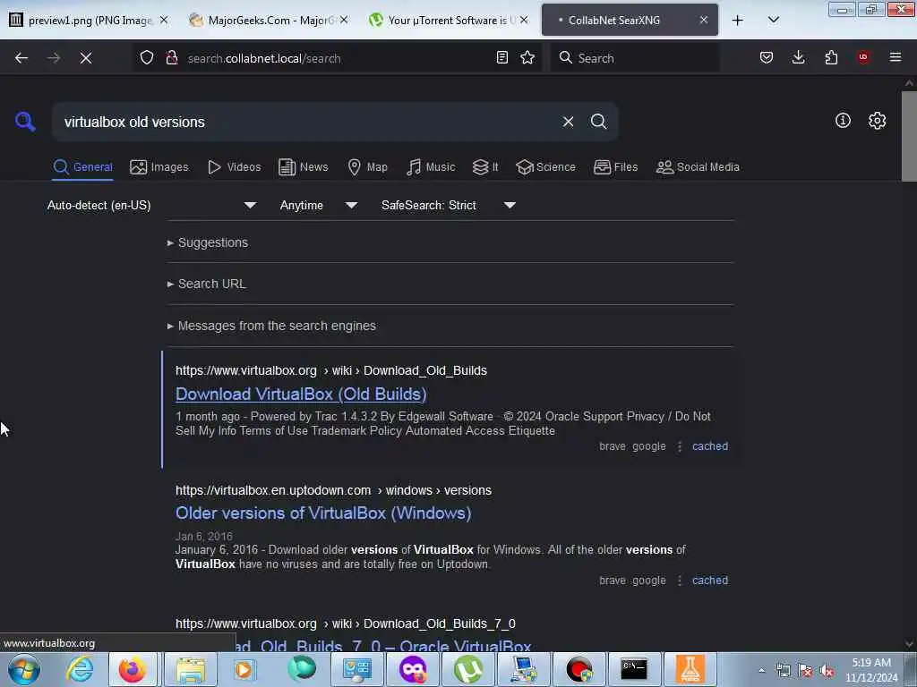917x687 pixels.
Task: Select the Images search category
Action: [x=159, y=167]
